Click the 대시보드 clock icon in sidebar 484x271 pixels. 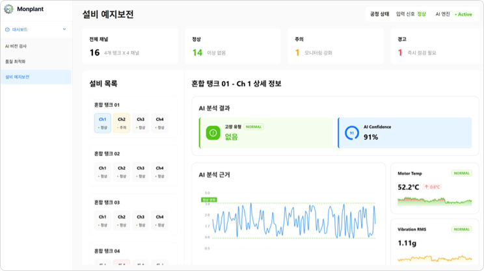pyautogui.click(x=7, y=29)
